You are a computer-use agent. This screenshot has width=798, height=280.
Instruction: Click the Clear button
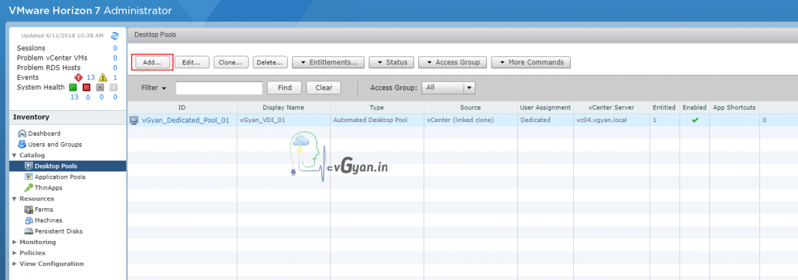(324, 88)
